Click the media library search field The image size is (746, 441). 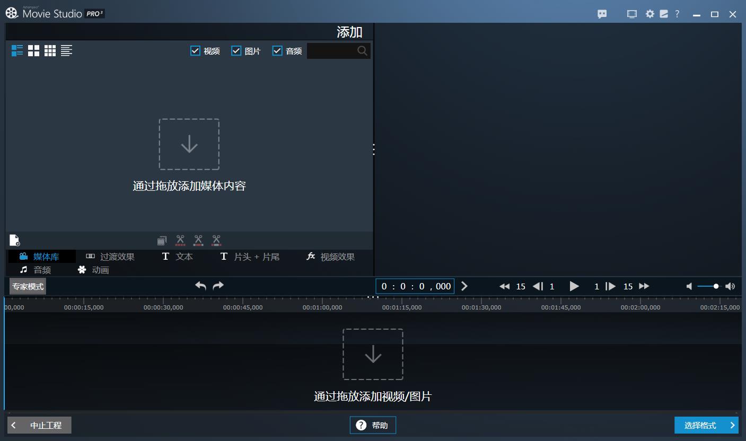pos(331,51)
